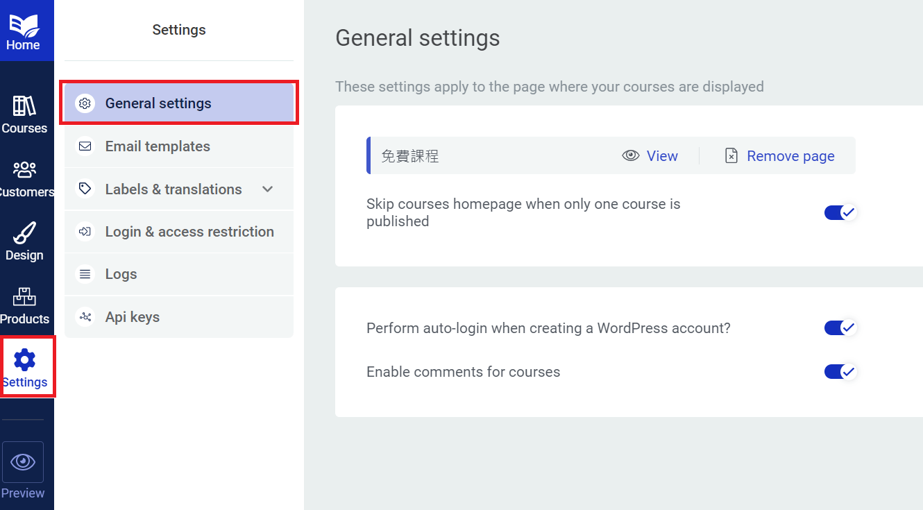Open the Products boxes icon
This screenshot has height=510, width=923.
pos(24,296)
